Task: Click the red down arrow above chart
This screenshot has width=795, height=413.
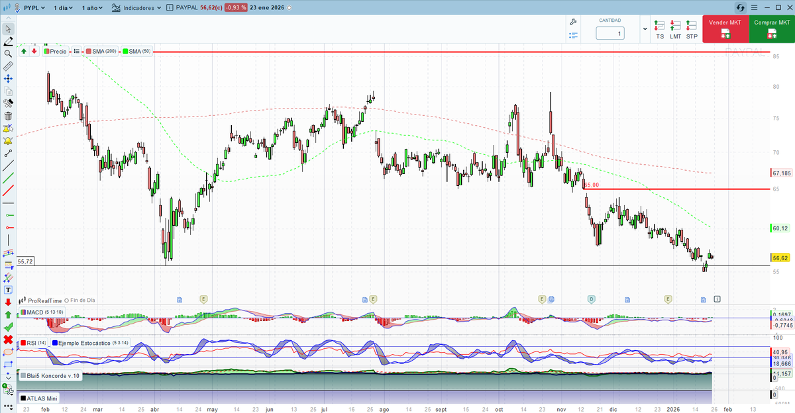Action: 34,51
